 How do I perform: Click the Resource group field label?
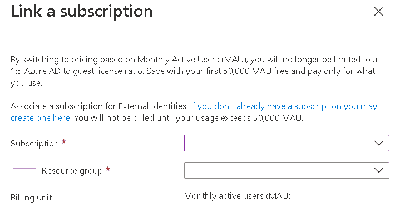72,171
